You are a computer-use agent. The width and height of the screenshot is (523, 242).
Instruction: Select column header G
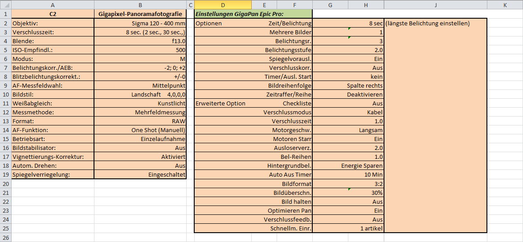pyautogui.click(x=330, y=5)
